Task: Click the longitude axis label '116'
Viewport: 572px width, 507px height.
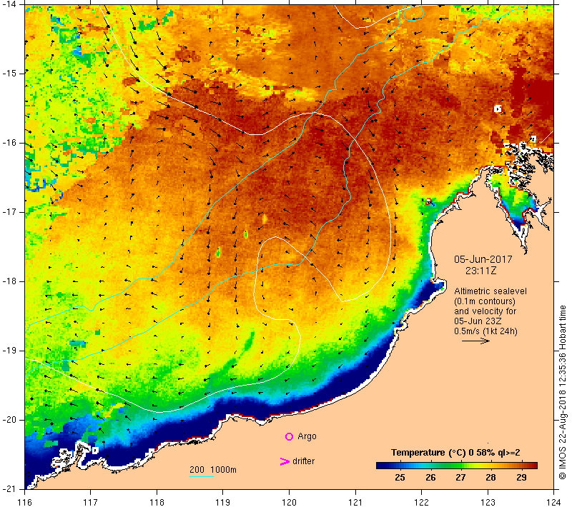Action: point(24,502)
